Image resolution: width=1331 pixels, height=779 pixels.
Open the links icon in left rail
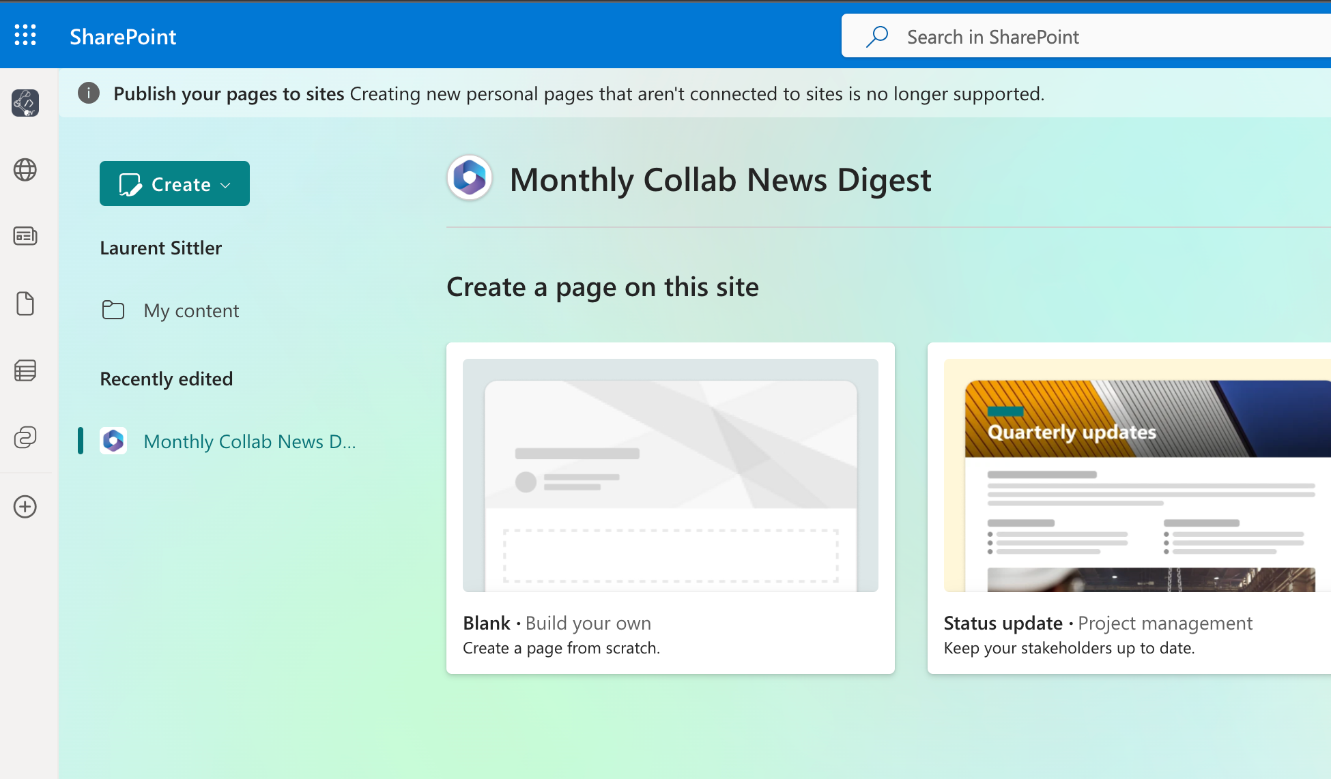[25, 437]
